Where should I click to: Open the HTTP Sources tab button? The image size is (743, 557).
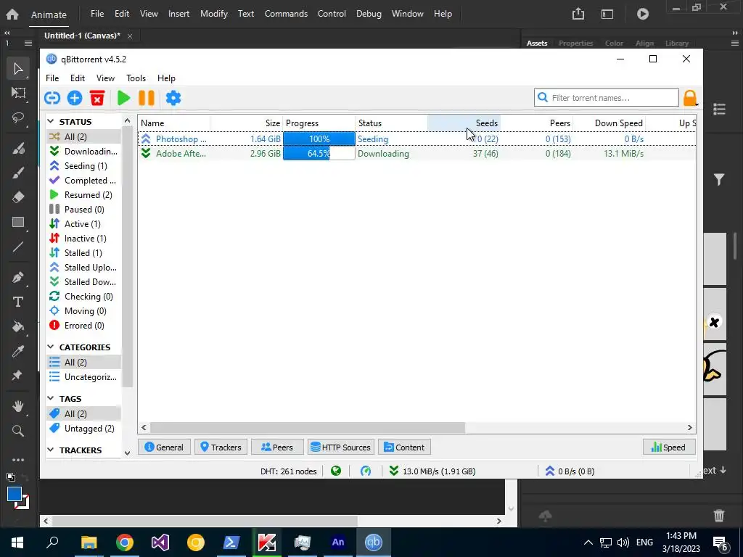(341, 447)
